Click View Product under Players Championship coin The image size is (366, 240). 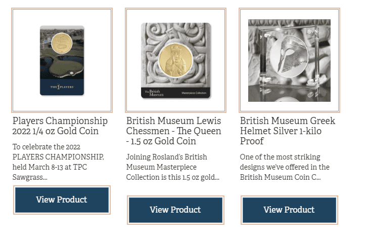coord(62,200)
